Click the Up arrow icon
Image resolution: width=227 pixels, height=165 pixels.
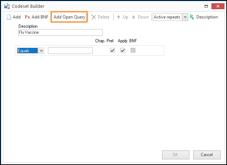click(119, 17)
